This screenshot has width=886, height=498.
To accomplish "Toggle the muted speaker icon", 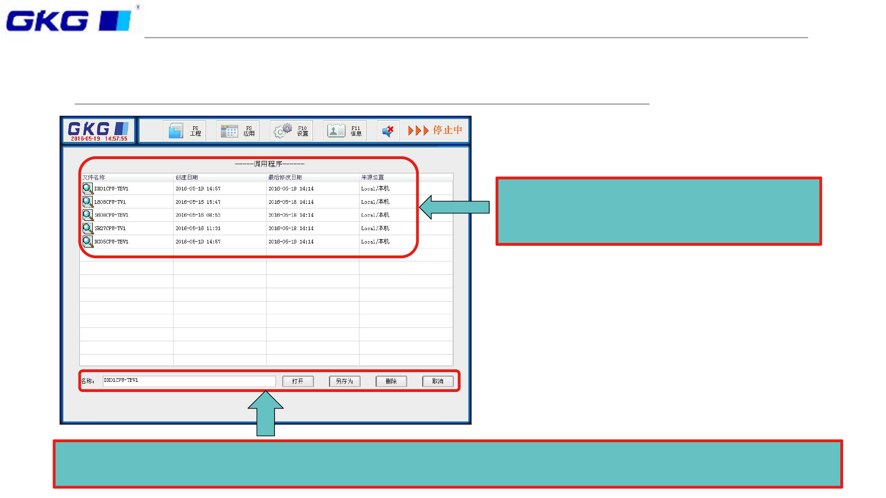I will pyautogui.click(x=388, y=131).
